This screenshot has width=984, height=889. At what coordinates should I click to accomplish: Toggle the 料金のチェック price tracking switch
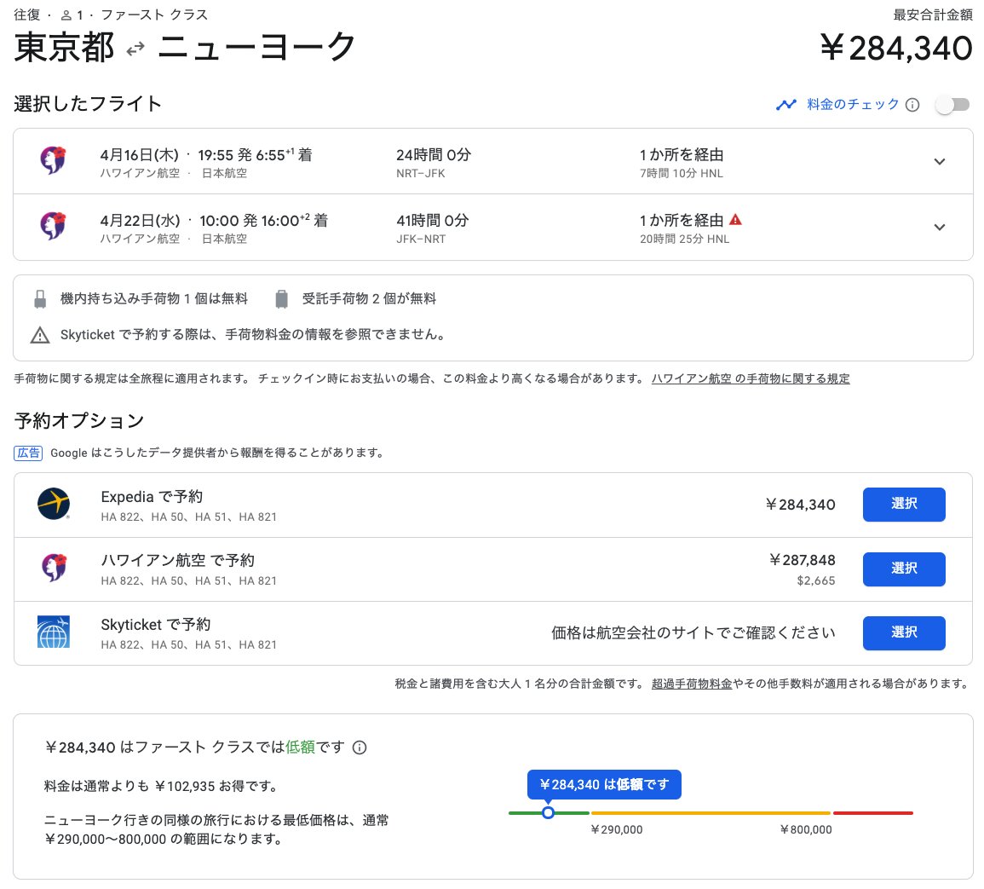pyautogui.click(x=952, y=105)
